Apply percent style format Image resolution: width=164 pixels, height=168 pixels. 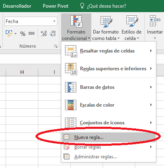point(23,34)
